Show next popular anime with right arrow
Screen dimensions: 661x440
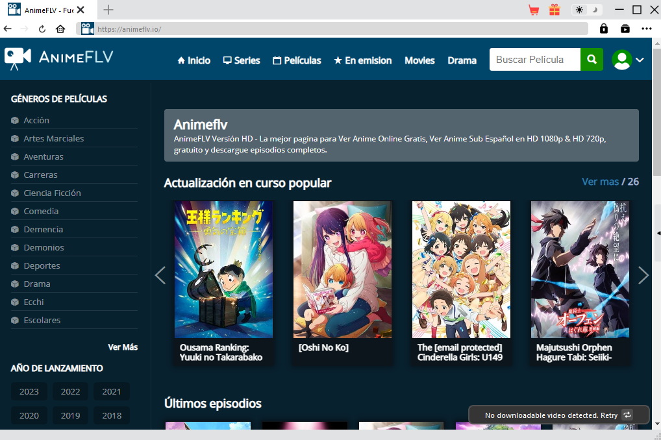pos(643,275)
